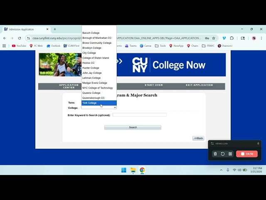Go to Application Center in nav bar
This screenshot has height=200, width=266.
(x=69, y=86)
